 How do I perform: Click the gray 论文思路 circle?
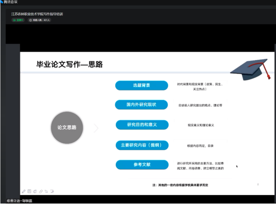(x=67, y=127)
